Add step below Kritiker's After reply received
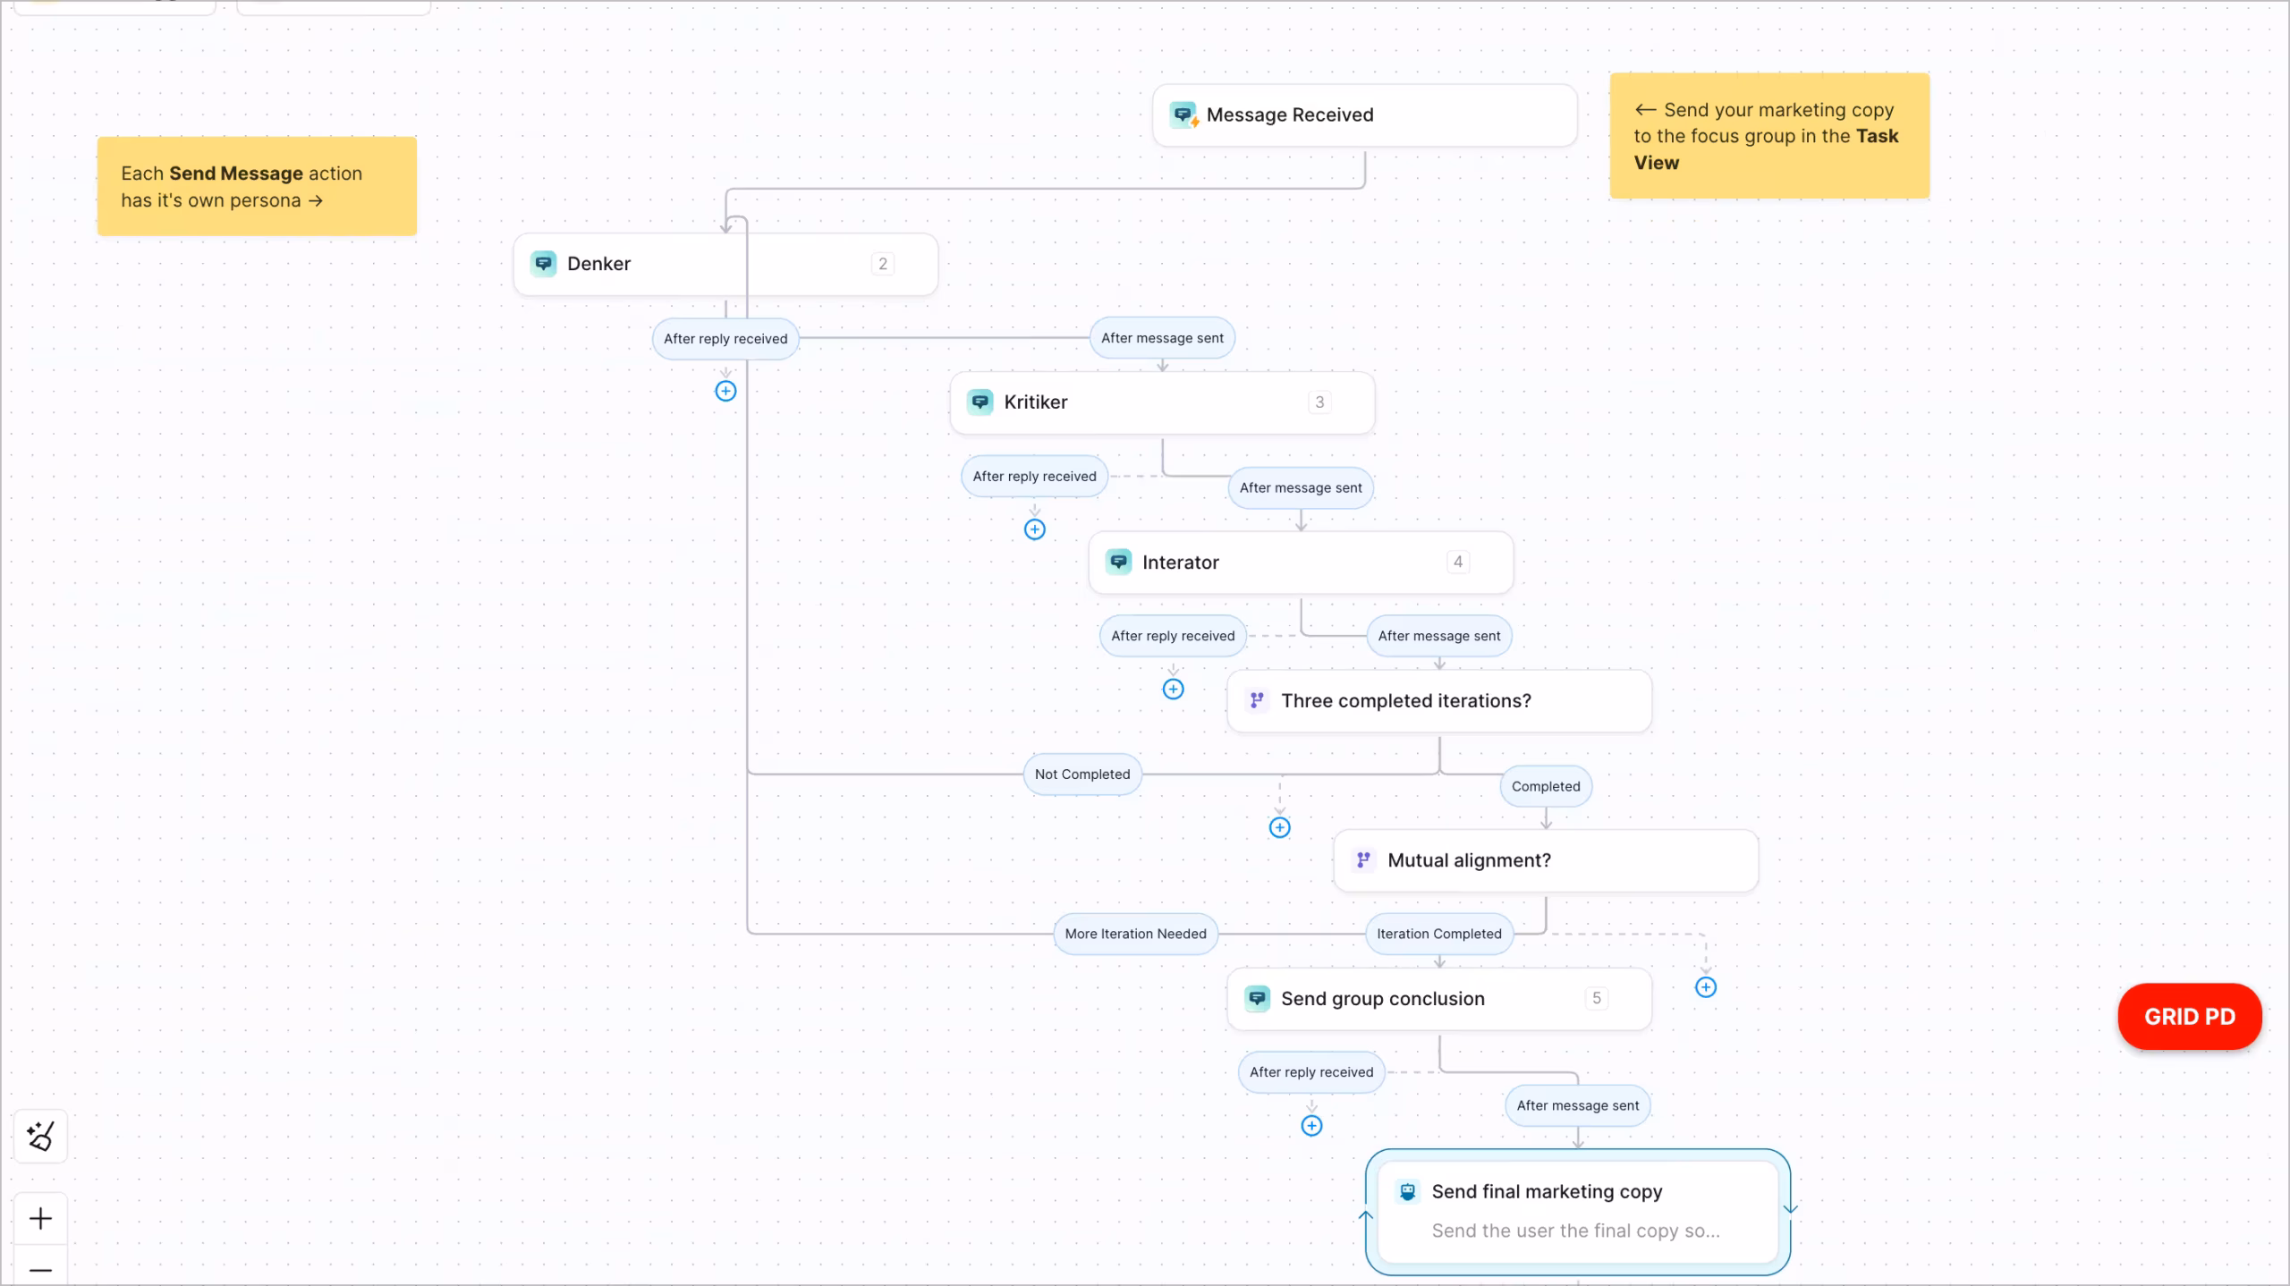 (x=1034, y=529)
